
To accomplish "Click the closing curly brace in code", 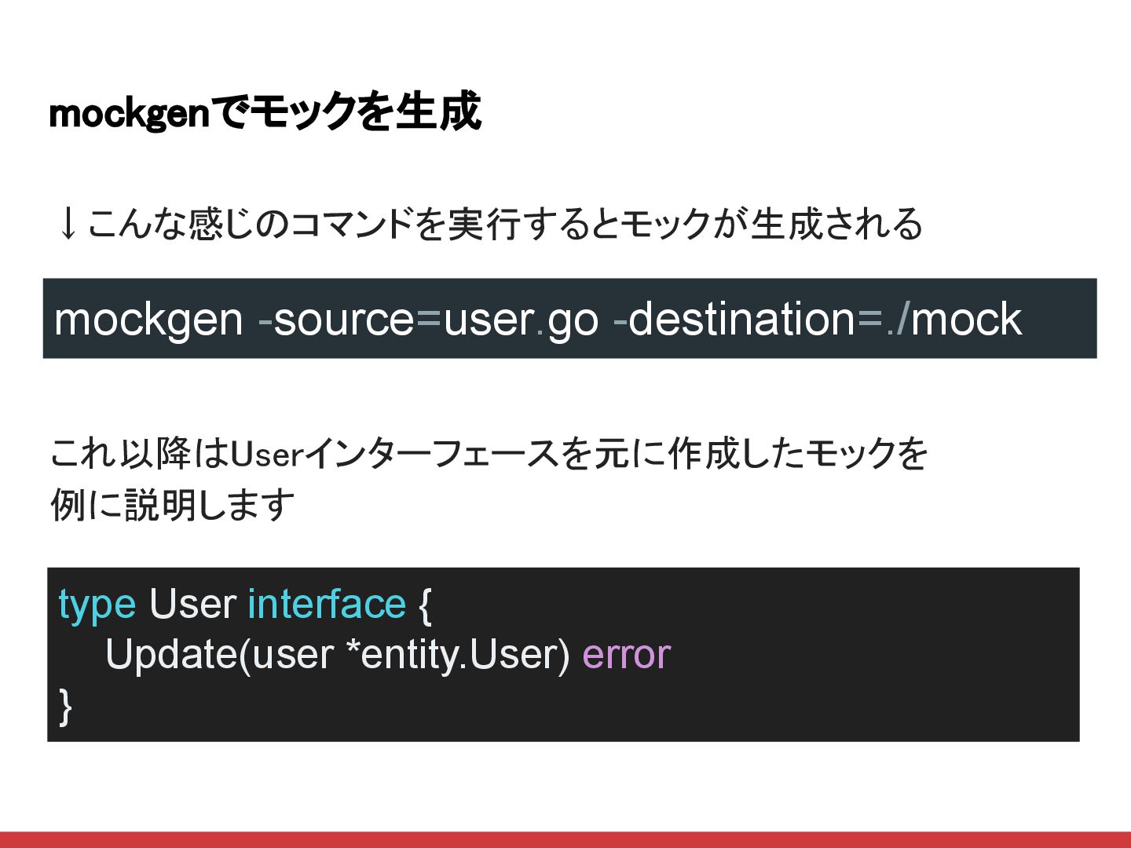I will (65, 705).
